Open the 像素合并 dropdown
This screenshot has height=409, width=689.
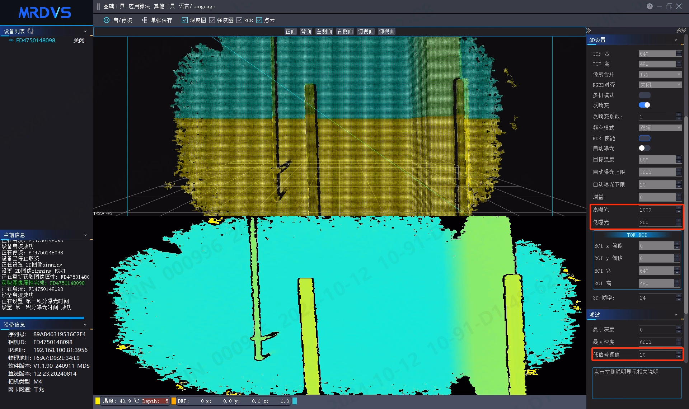point(660,75)
